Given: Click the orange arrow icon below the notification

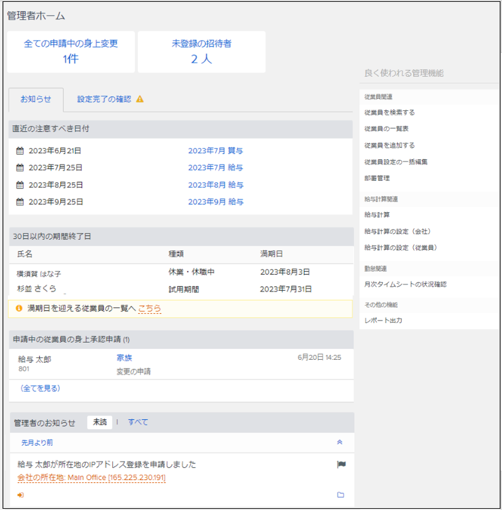Looking at the screenshot, I should [x=20, y=495].
